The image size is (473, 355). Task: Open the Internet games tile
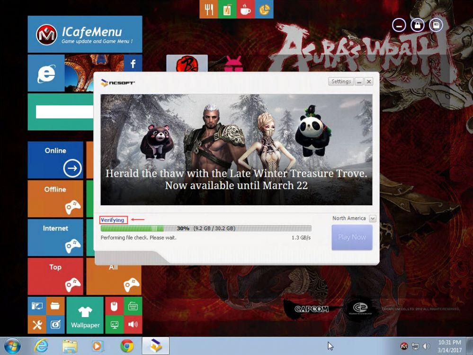pos(55,237)
